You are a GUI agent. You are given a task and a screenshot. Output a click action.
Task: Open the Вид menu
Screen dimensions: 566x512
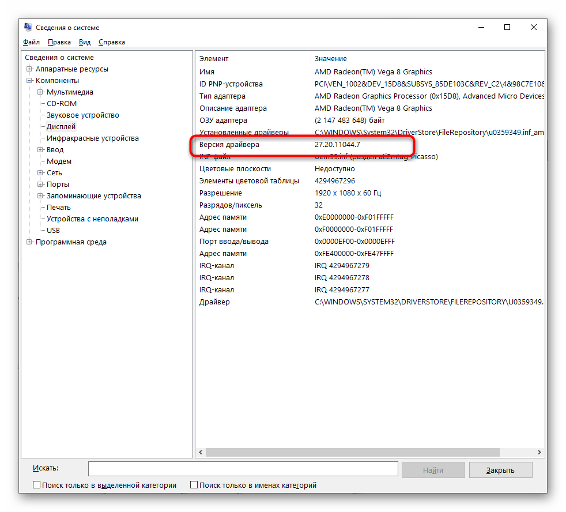pos(85,42)
